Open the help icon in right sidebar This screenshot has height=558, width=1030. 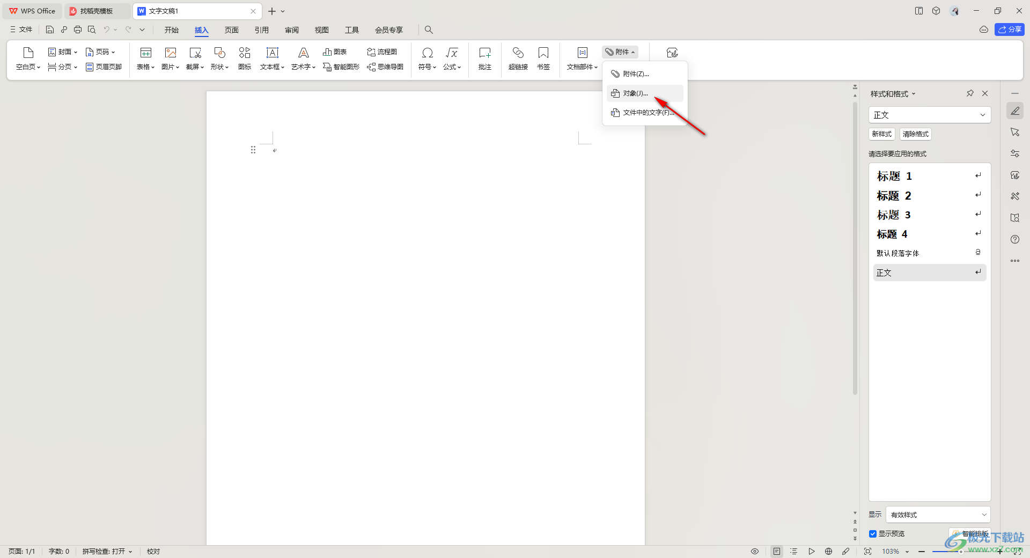pos(1015,239)
